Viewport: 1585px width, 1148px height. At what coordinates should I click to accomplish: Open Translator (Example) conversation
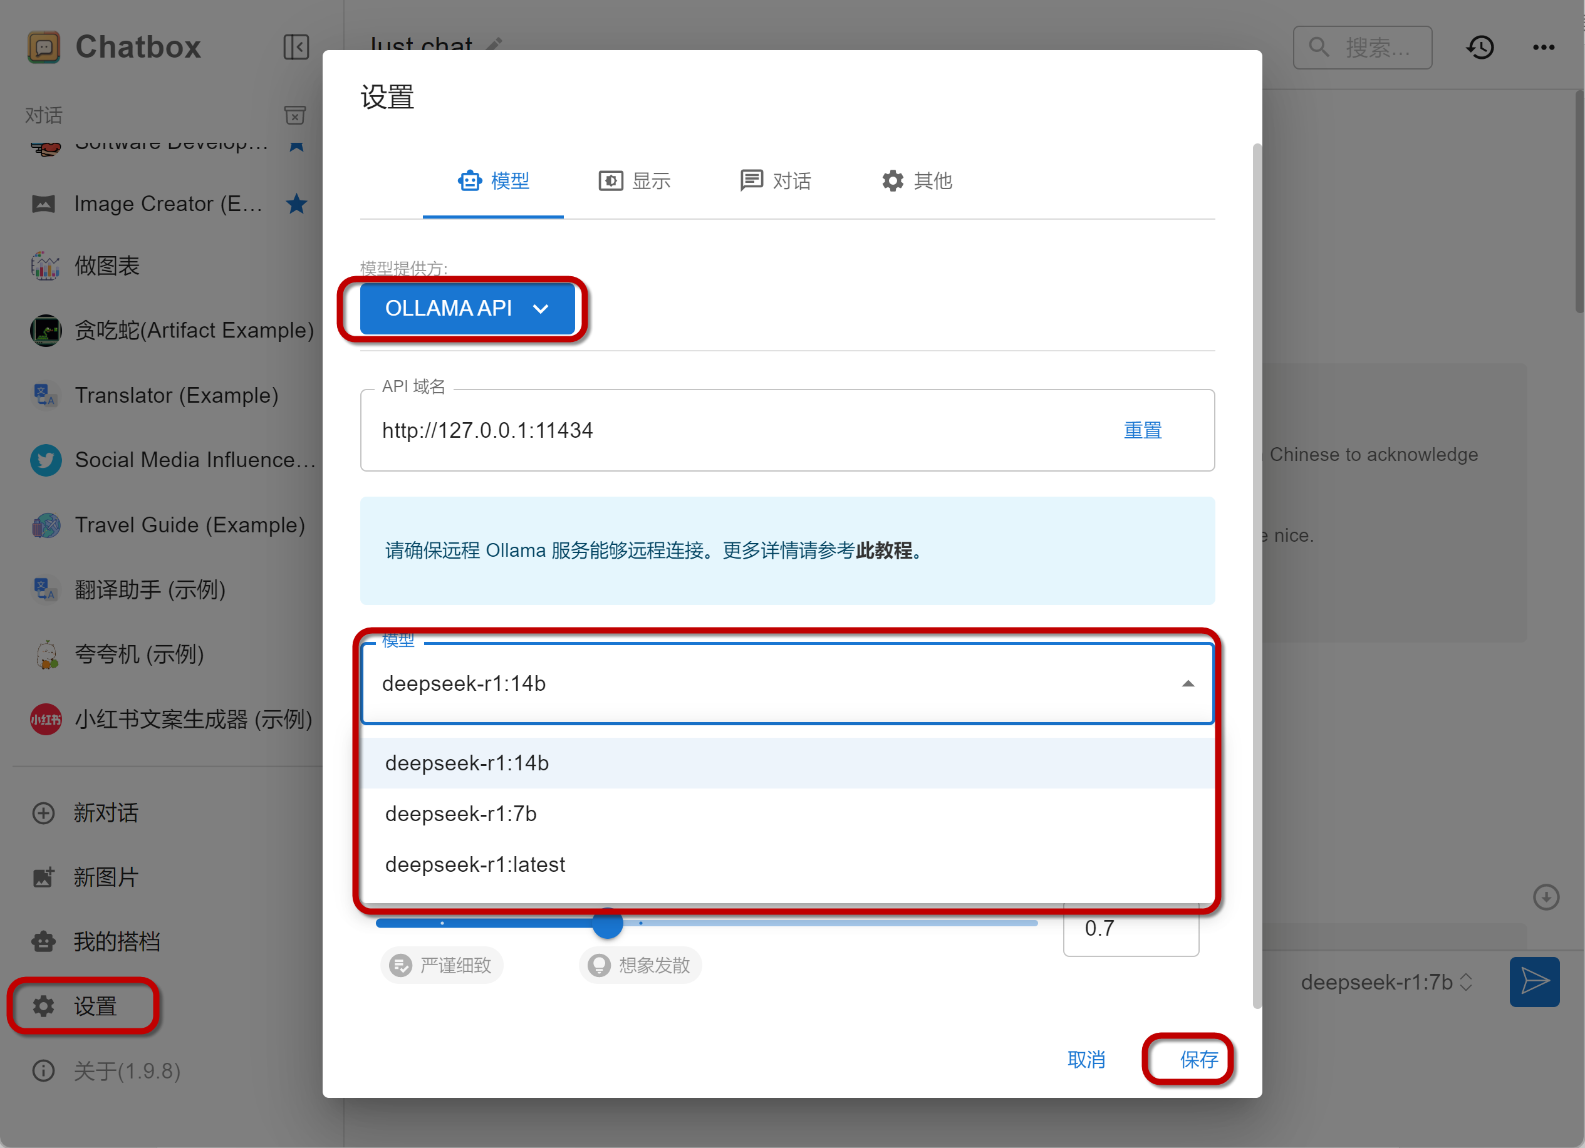(x=171, y=395)
